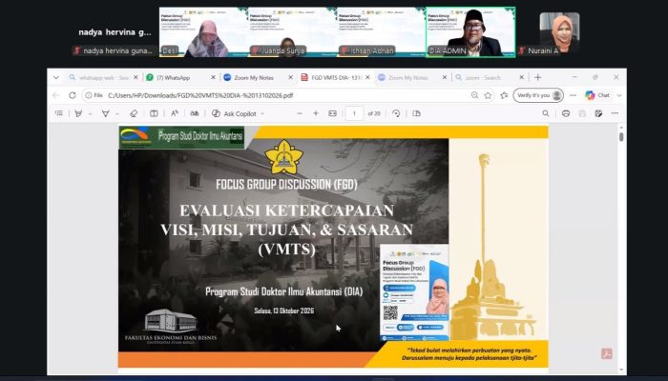Close the whatsapp web - Search tab
The width and height of the screenshot is (668, 381).
click(136, 77)
